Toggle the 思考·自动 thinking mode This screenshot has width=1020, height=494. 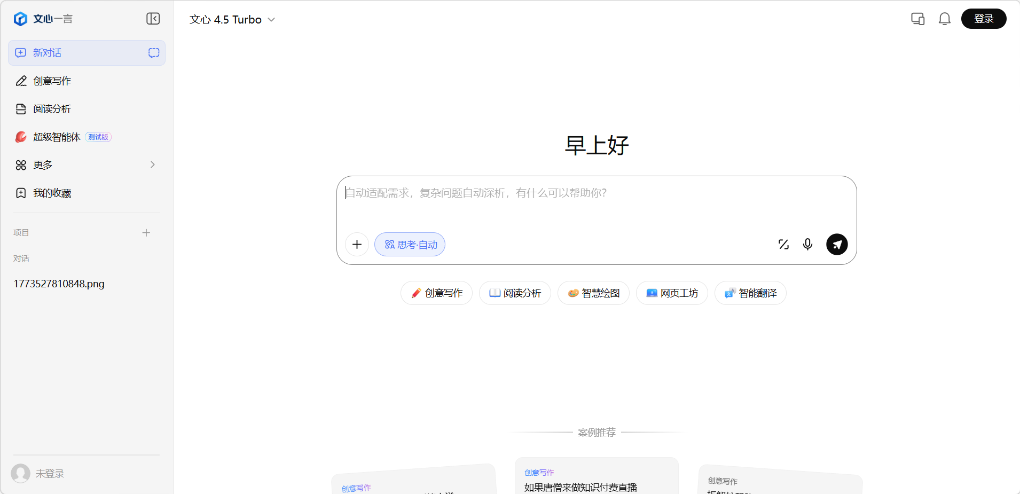point(410,245)
